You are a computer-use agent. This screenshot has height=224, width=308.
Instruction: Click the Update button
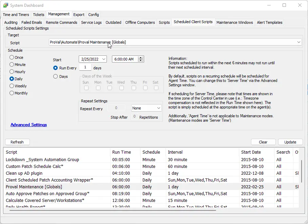pyautogui.click(x=290, y=142)
